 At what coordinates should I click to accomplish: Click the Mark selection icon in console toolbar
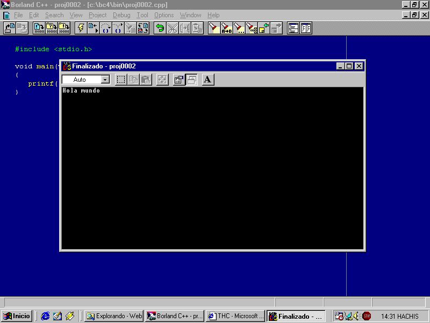click(121, 80)
